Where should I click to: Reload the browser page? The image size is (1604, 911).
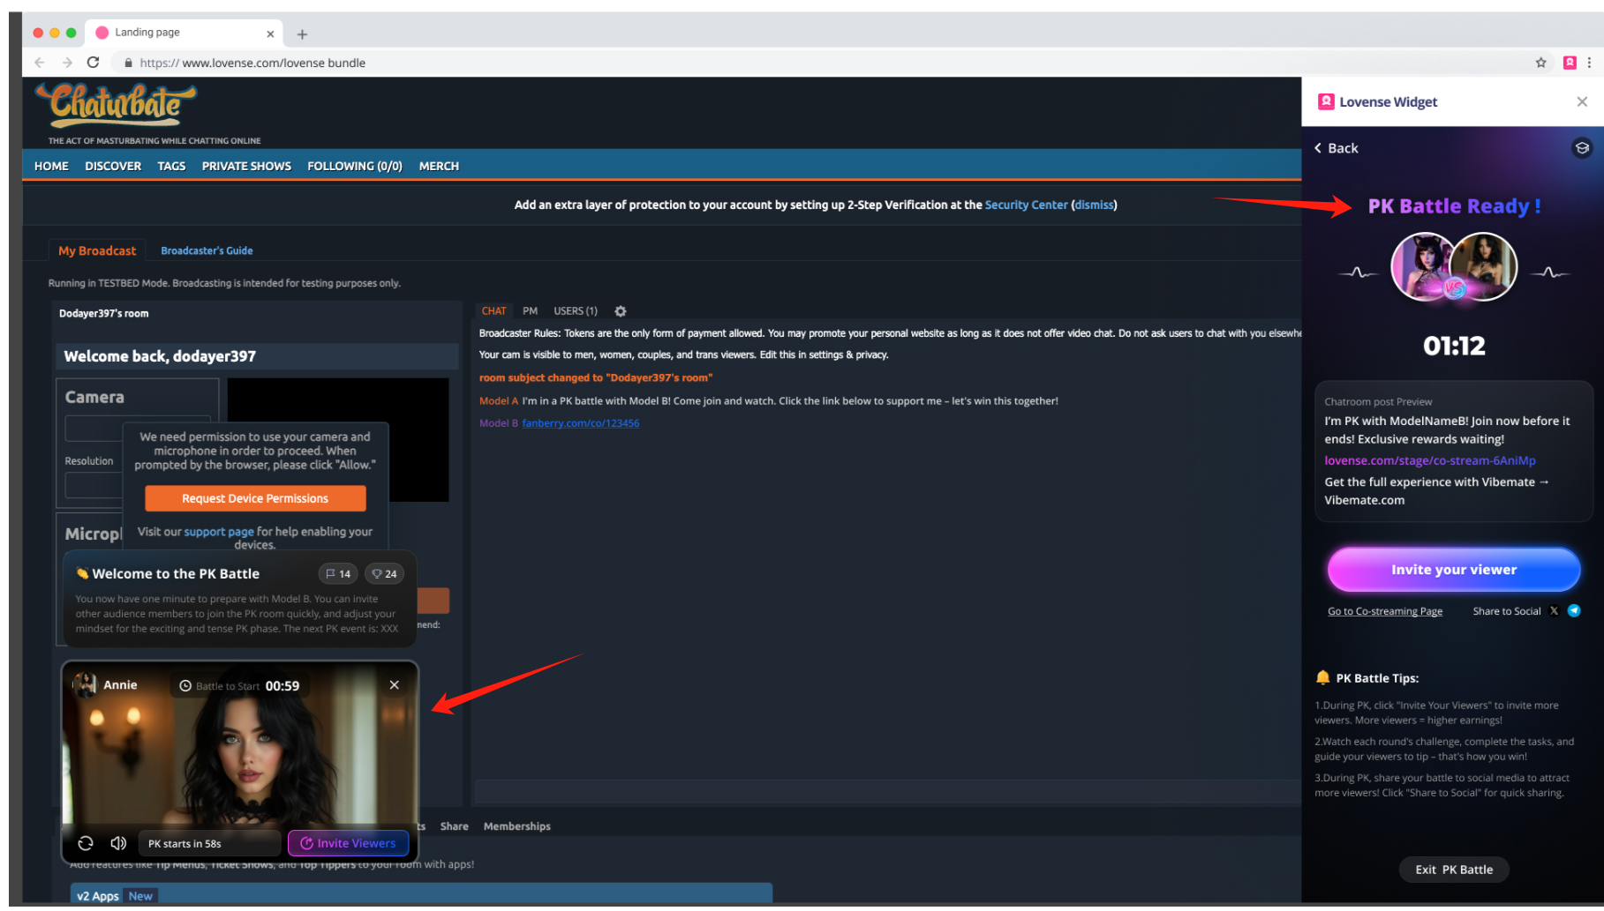coord(94,63)
